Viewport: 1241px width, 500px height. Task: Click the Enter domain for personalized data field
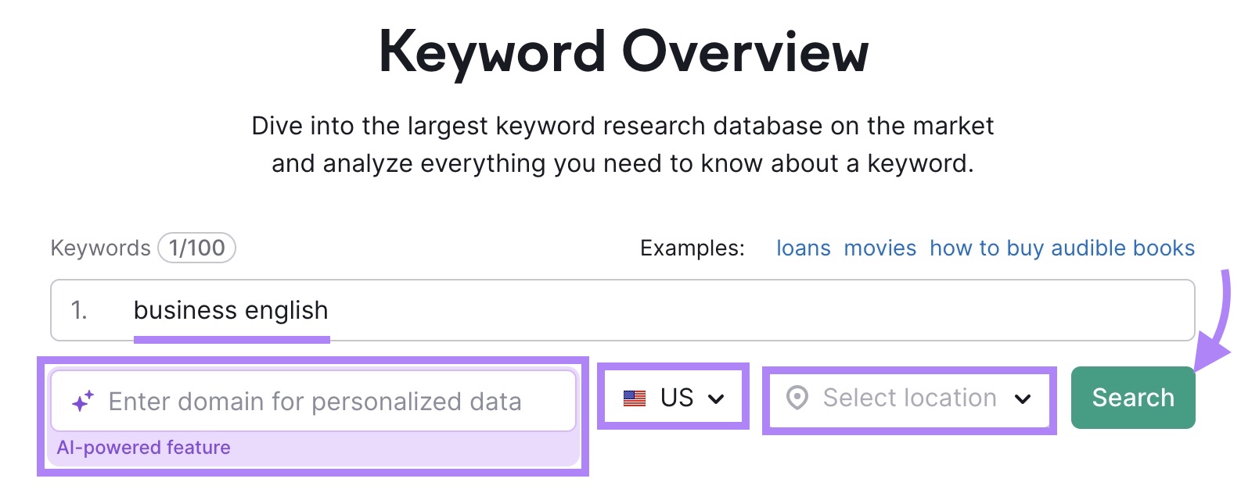coord(313,400)
